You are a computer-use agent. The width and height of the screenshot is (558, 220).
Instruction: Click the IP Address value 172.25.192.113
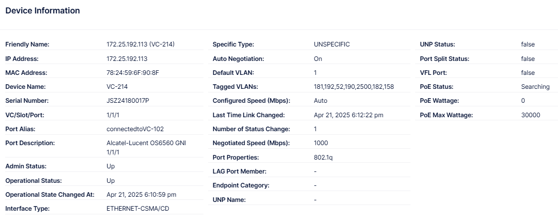click(x=127, y=59)
